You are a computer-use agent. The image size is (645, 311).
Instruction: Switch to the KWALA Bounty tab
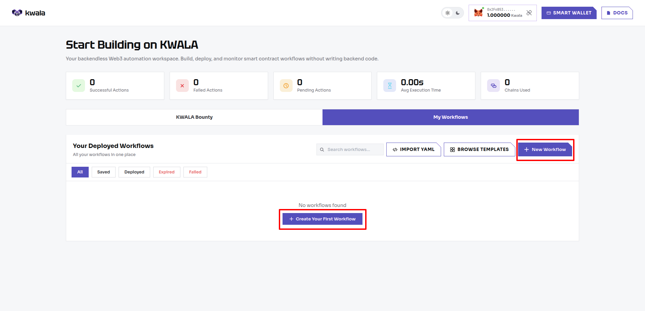(194, 117)
